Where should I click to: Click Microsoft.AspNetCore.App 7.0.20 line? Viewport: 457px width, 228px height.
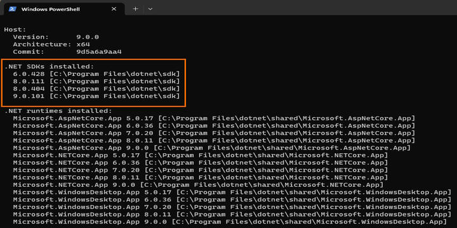tap(214, 133)
